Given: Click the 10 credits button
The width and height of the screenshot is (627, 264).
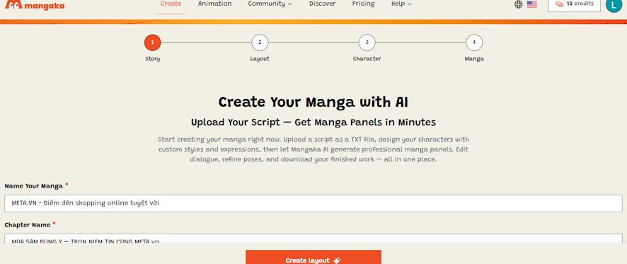Looking at the screenshot, I should 575,5.
